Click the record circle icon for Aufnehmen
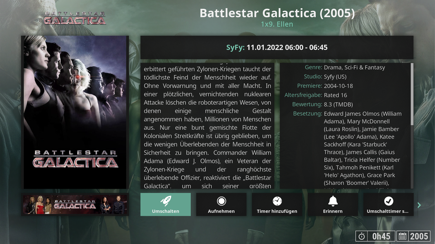This screenshot has width=435, height=244. [x=222, y=201]
